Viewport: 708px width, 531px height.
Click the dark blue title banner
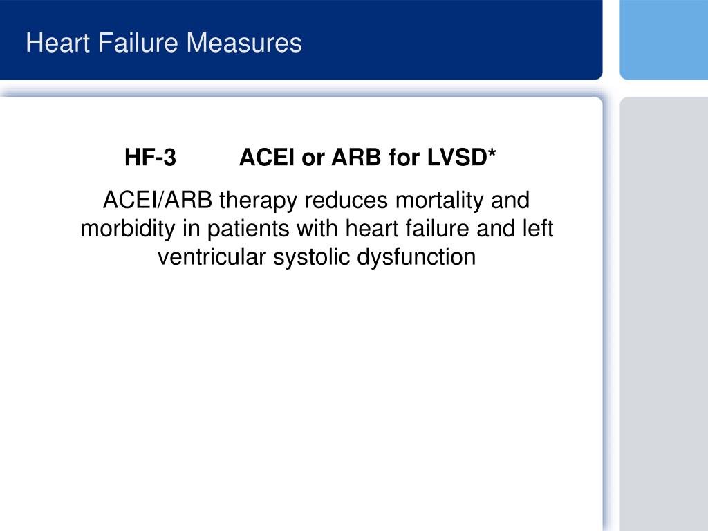301,39
